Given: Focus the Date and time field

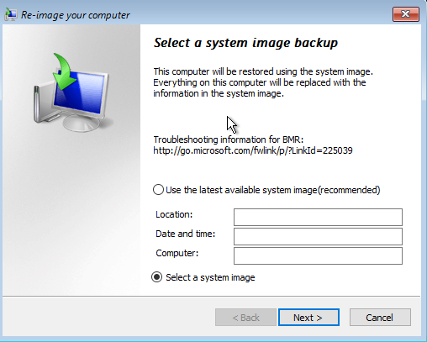Looking at the screenshot, I should pyautogui.click(x=318, y=236).
